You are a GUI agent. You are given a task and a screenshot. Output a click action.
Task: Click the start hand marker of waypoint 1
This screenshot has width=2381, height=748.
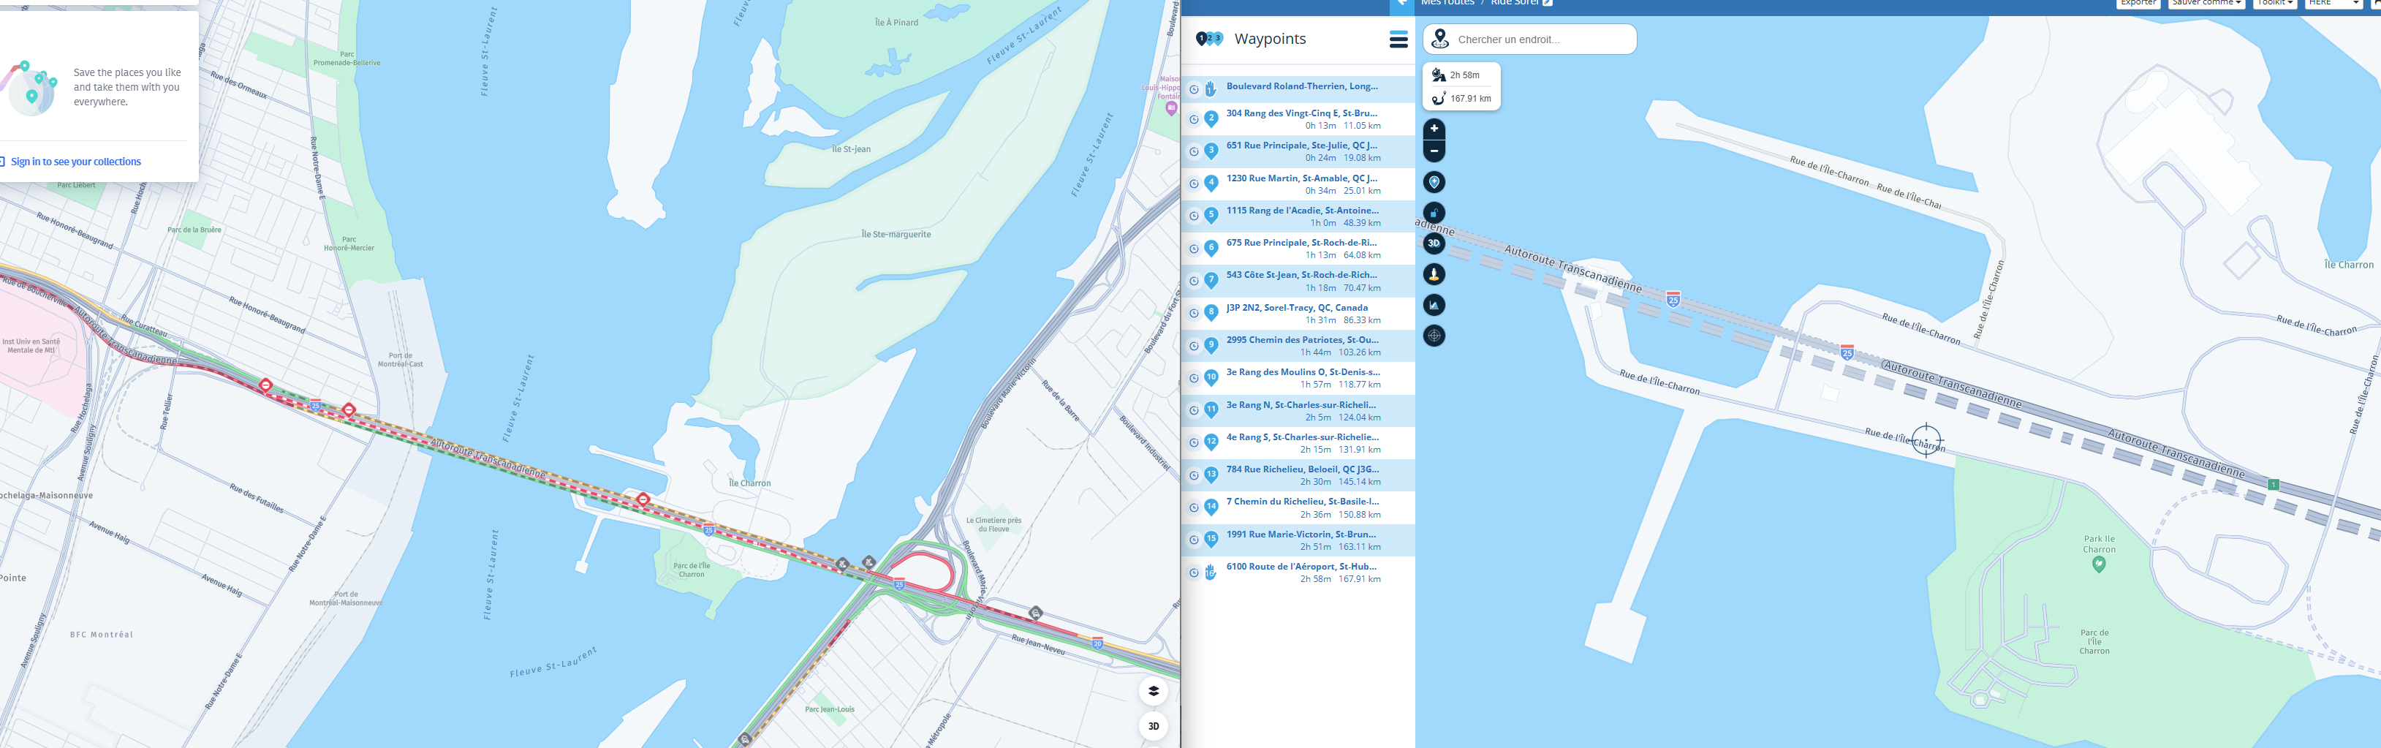coord(1211,90)
